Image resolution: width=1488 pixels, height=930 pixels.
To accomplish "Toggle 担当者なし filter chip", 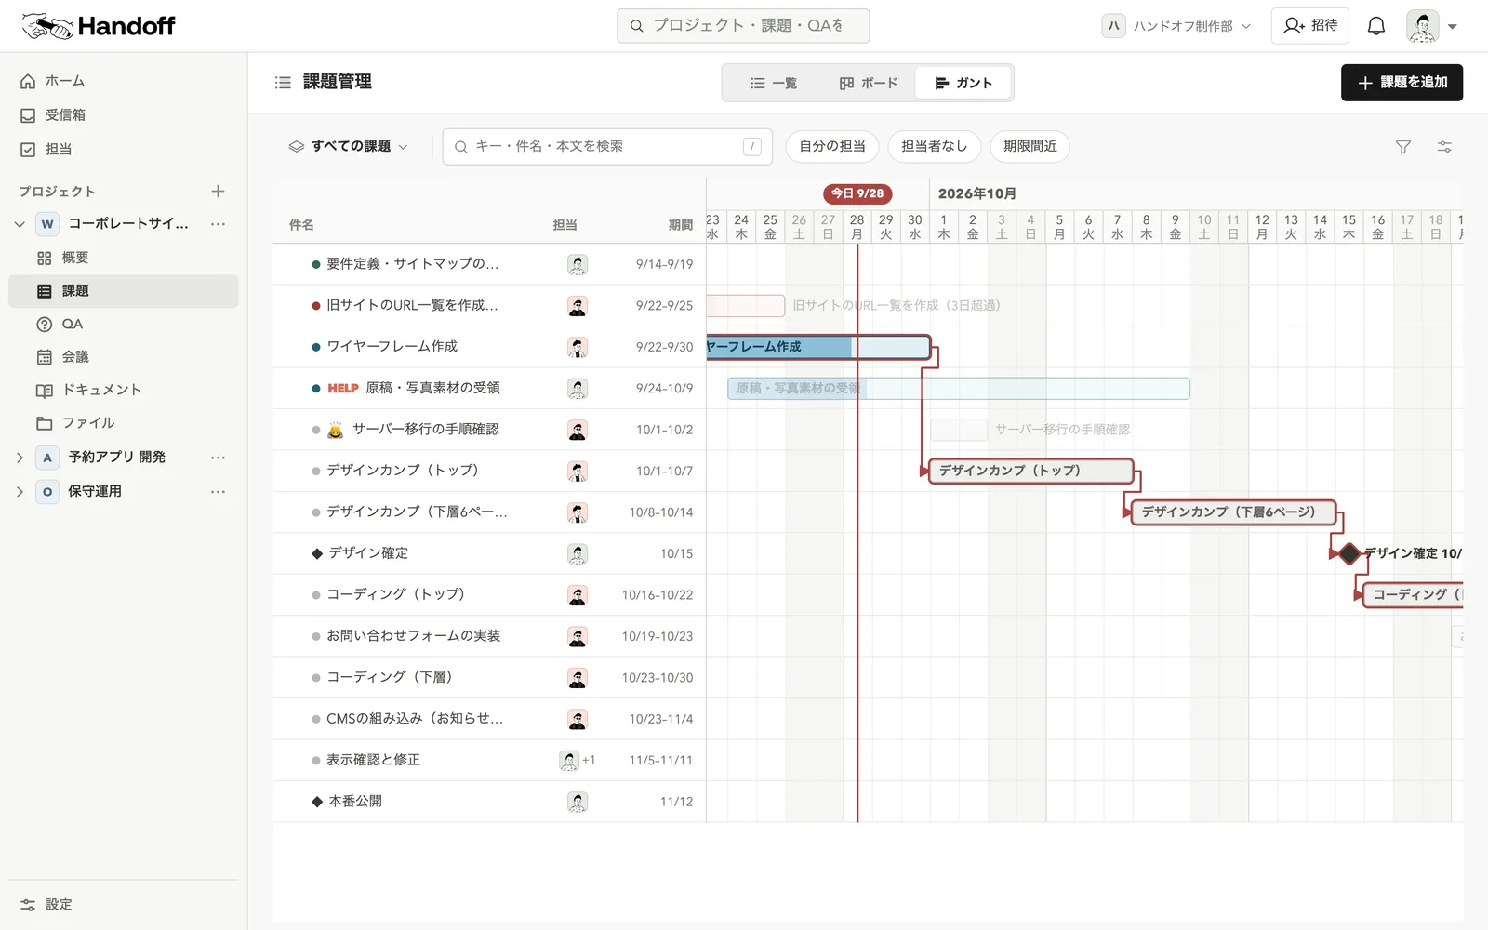I will coord(934,146).
